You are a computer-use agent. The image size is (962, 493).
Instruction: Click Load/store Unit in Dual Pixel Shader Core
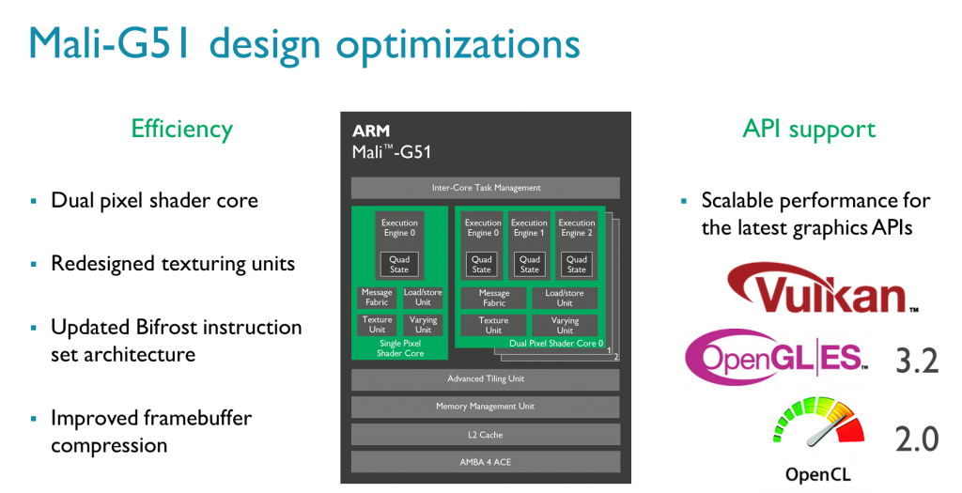tap(565, 298)
